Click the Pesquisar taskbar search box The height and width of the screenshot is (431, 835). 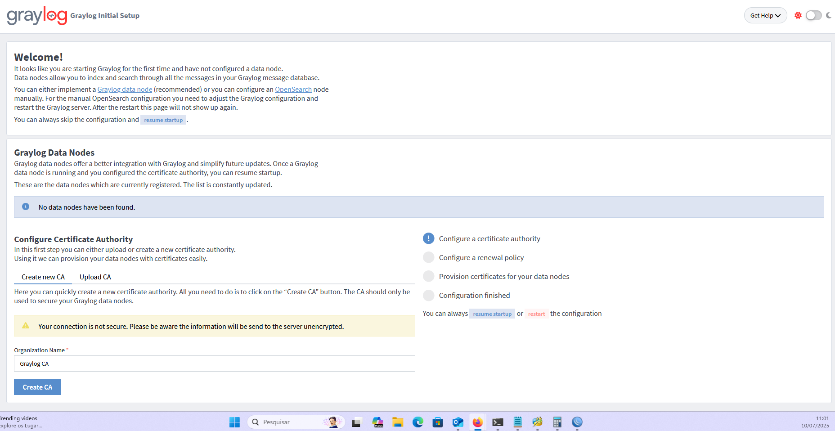(x=296, y=422)
